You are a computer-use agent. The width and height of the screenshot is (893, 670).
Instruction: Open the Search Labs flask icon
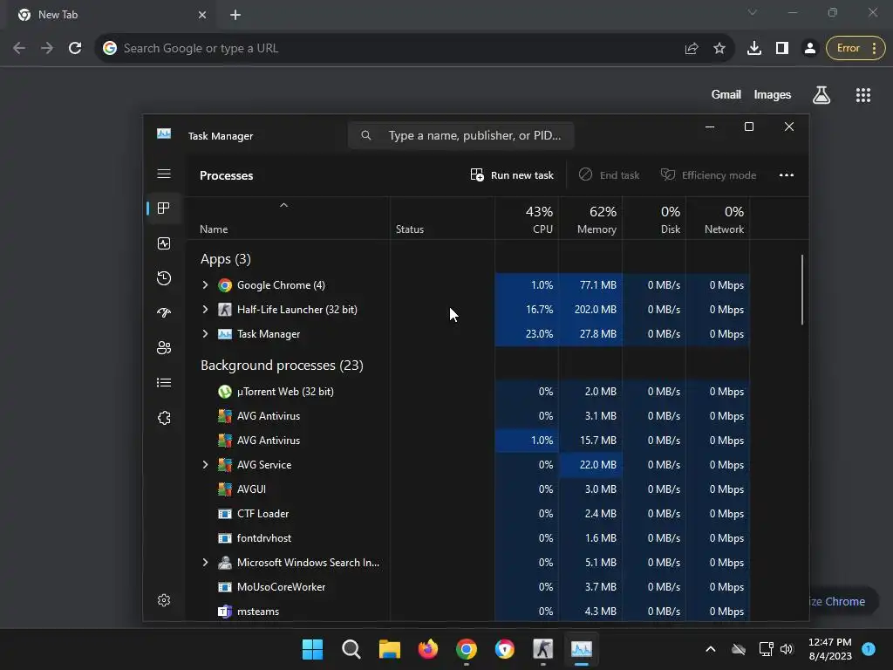tap(821, 95)
